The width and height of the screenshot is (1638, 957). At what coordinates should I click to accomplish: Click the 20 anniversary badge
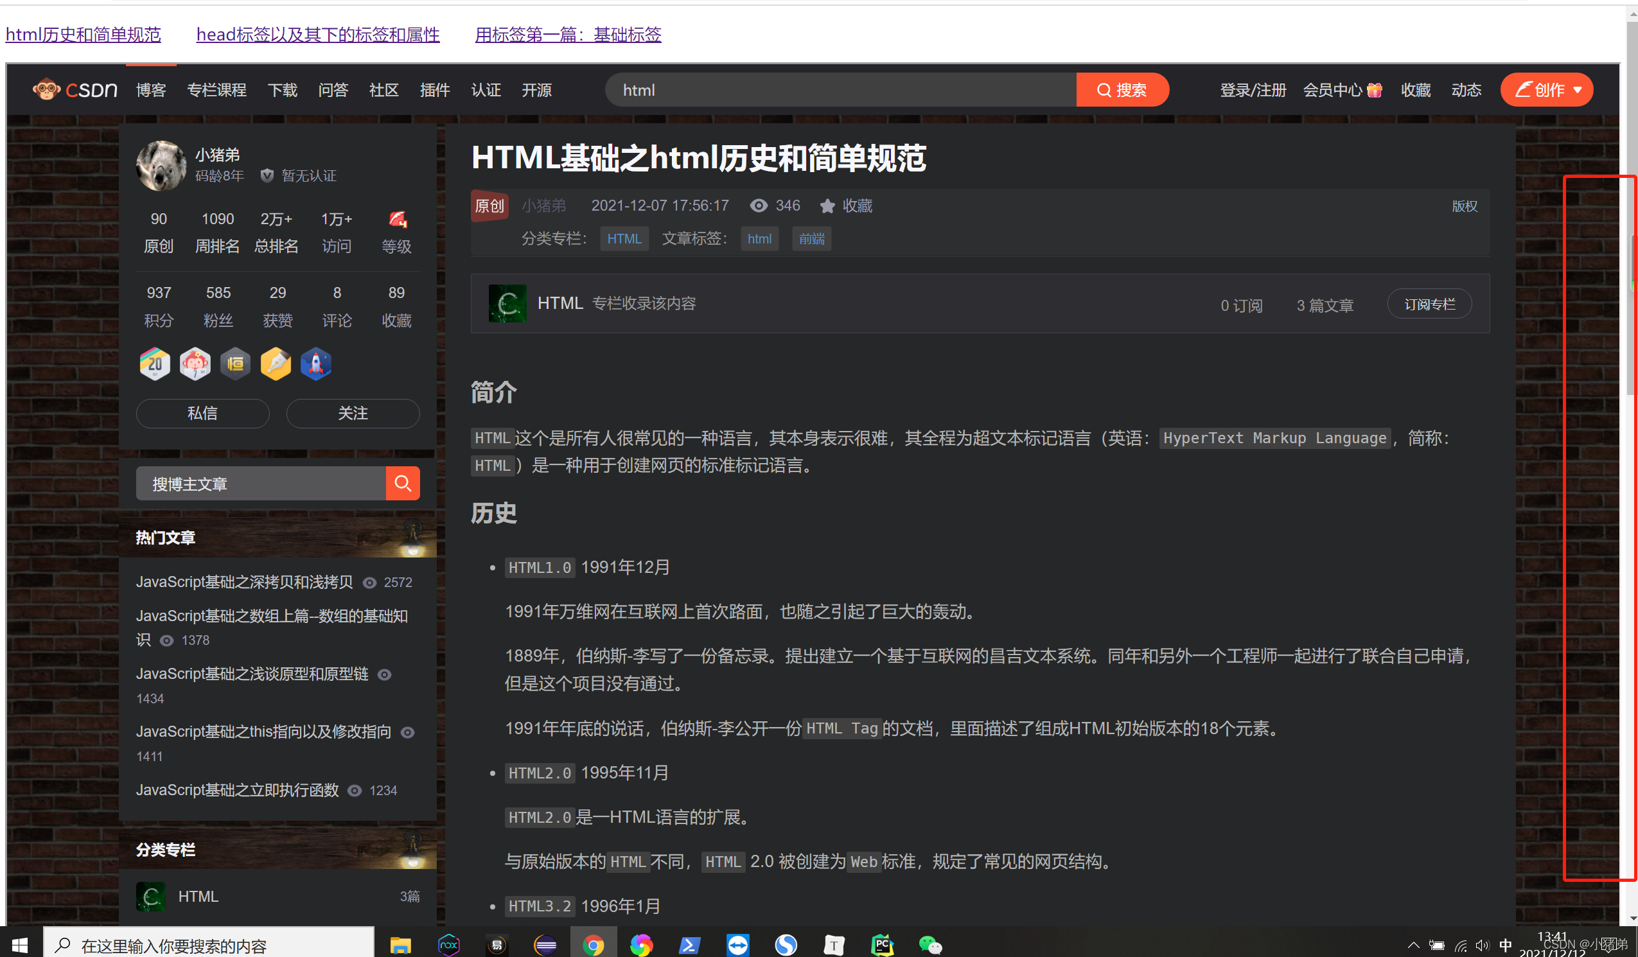tap(155, 364)
